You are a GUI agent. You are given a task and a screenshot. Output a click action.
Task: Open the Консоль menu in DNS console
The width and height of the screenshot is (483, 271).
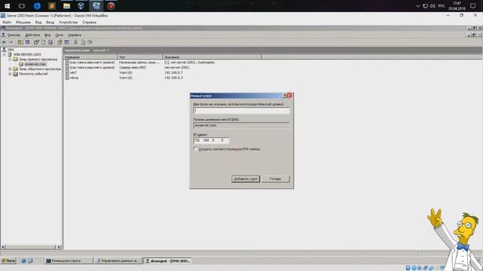point(14,35)
